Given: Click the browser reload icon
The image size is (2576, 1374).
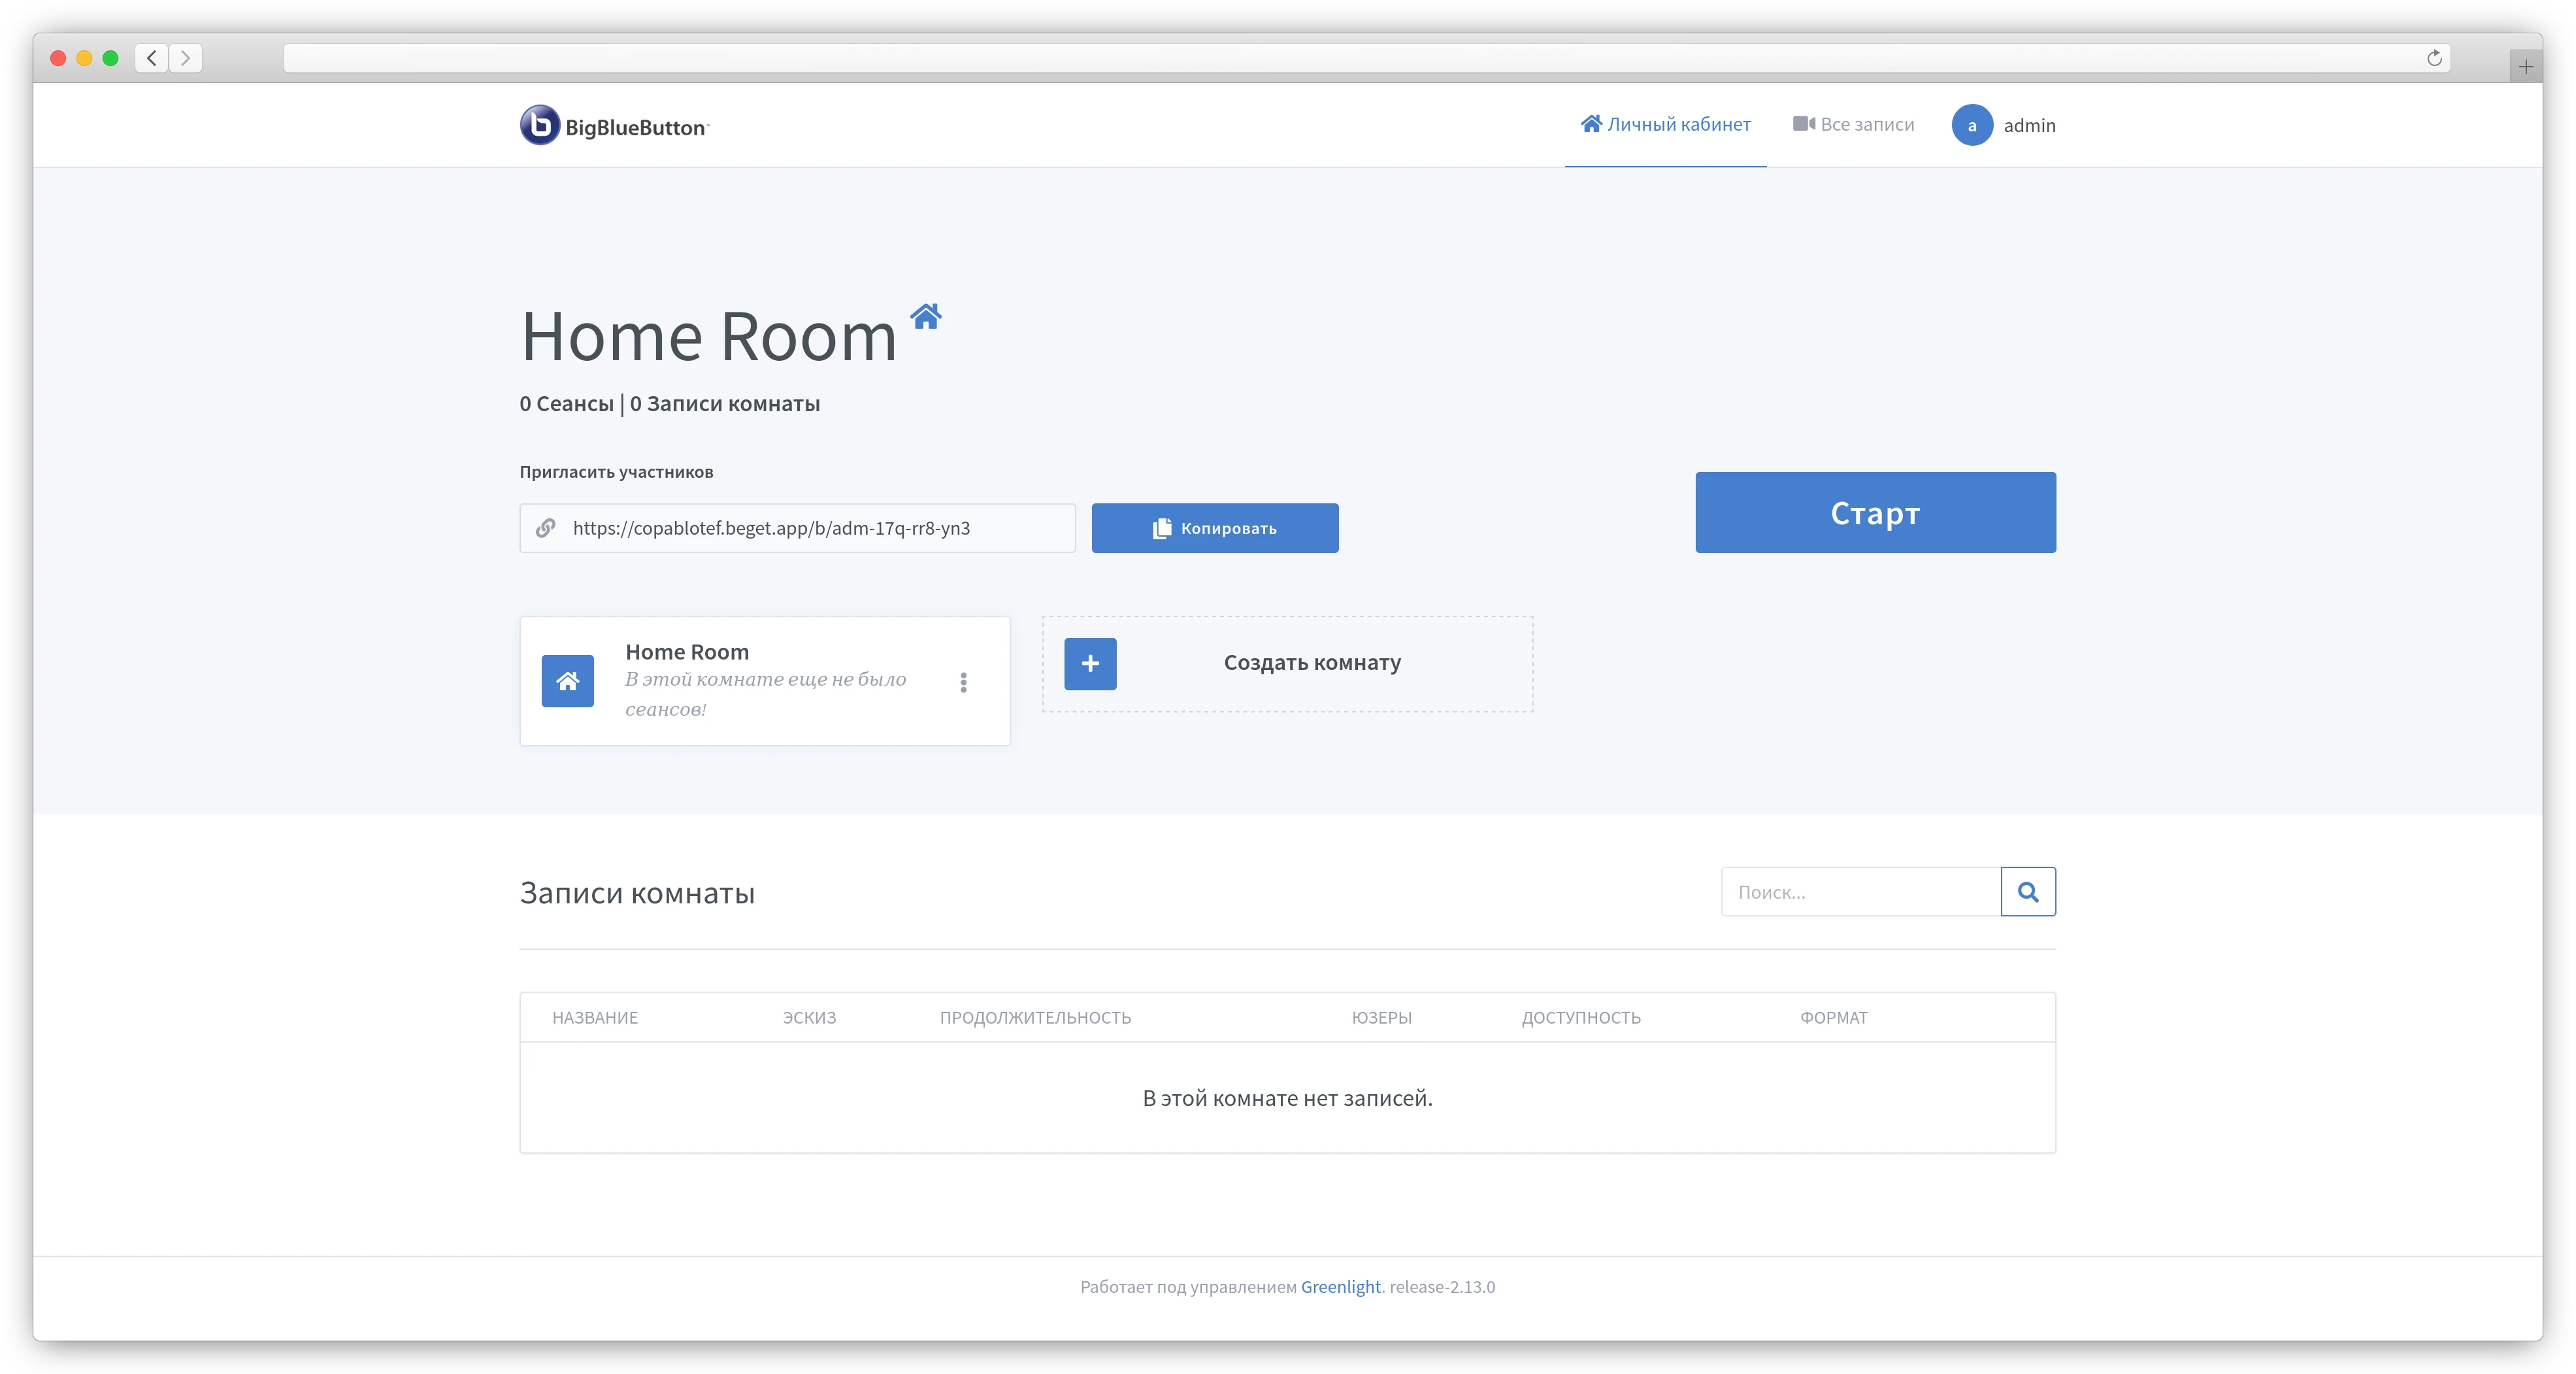Looking at the screenshot, I should [x=2434, y=58].
